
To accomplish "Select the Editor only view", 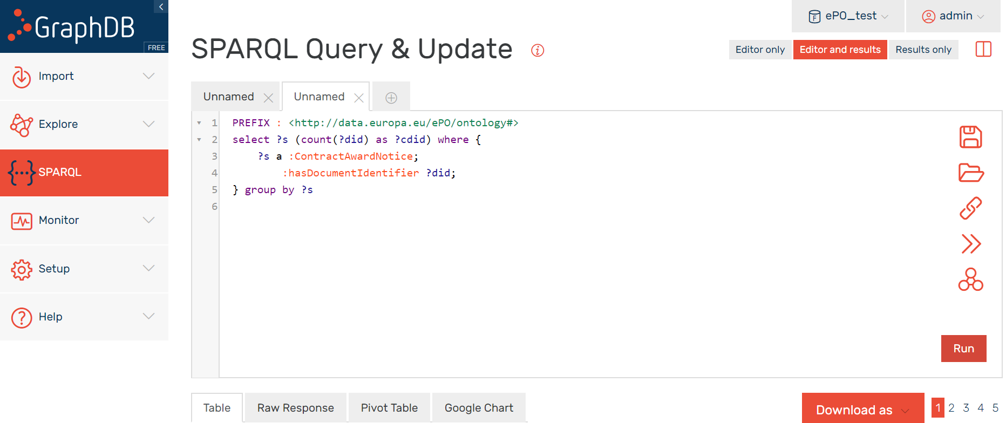I will [760, 50].
